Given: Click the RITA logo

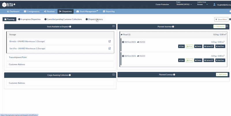Looking at the screenshot, I should click(9, 5).
